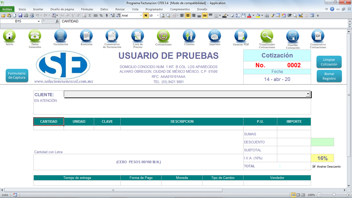
Task: Apply currency dollar format icon
Action: [107, 15]
